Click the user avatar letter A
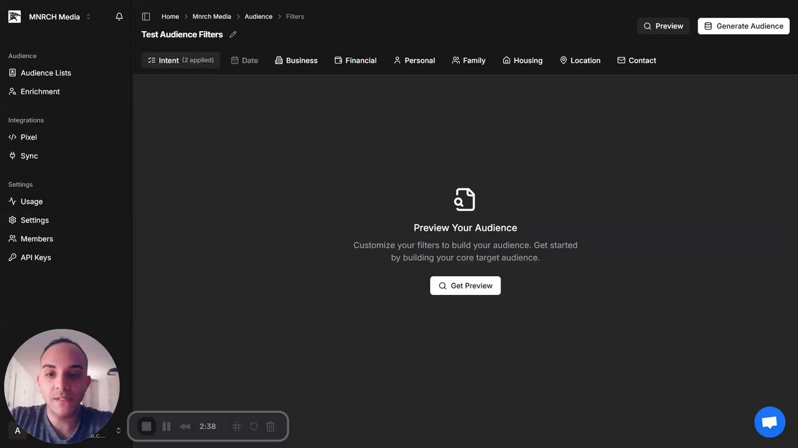 click(x=17, y=431)
